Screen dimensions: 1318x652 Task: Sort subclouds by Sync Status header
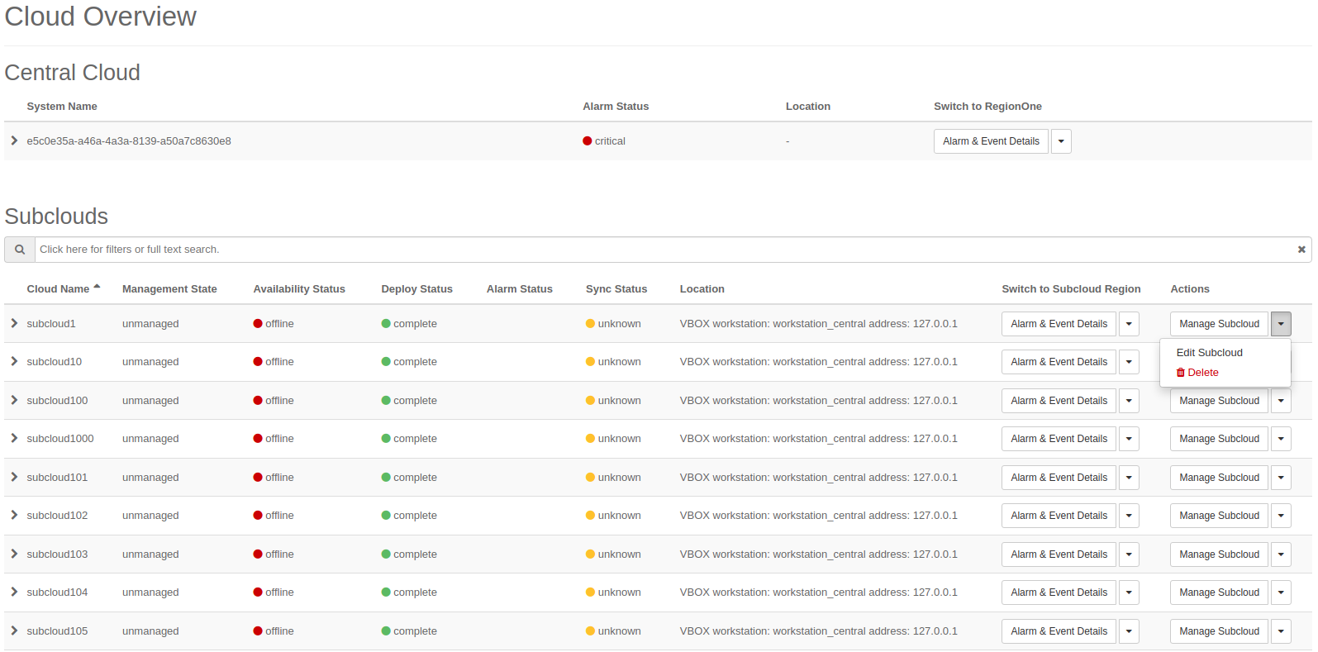616,289
